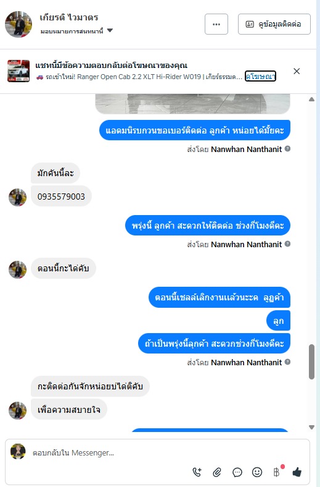Click the customer's header profile picture
Viewport: 320px width, 487px height.
18,24
